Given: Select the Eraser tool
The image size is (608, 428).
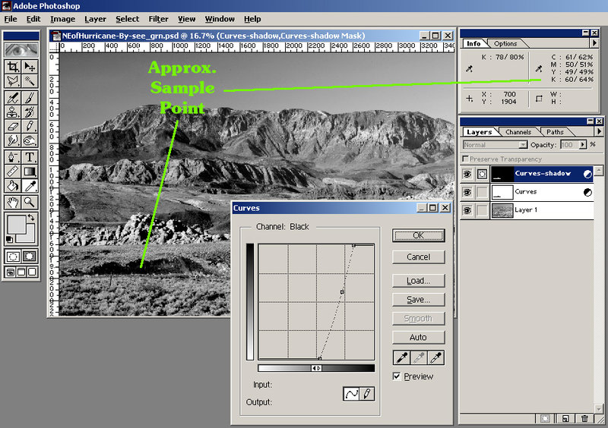Looking at the screenshot, I should click(x=13, y=127).
